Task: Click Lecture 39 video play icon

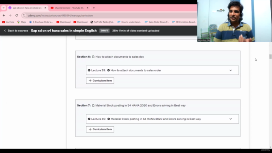Action: click(108, 70)
